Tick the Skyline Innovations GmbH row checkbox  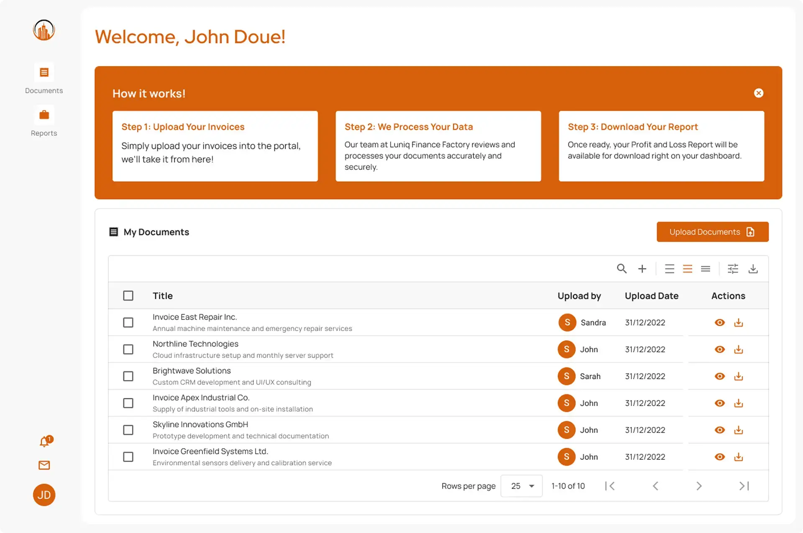click(x=128, y=430)
